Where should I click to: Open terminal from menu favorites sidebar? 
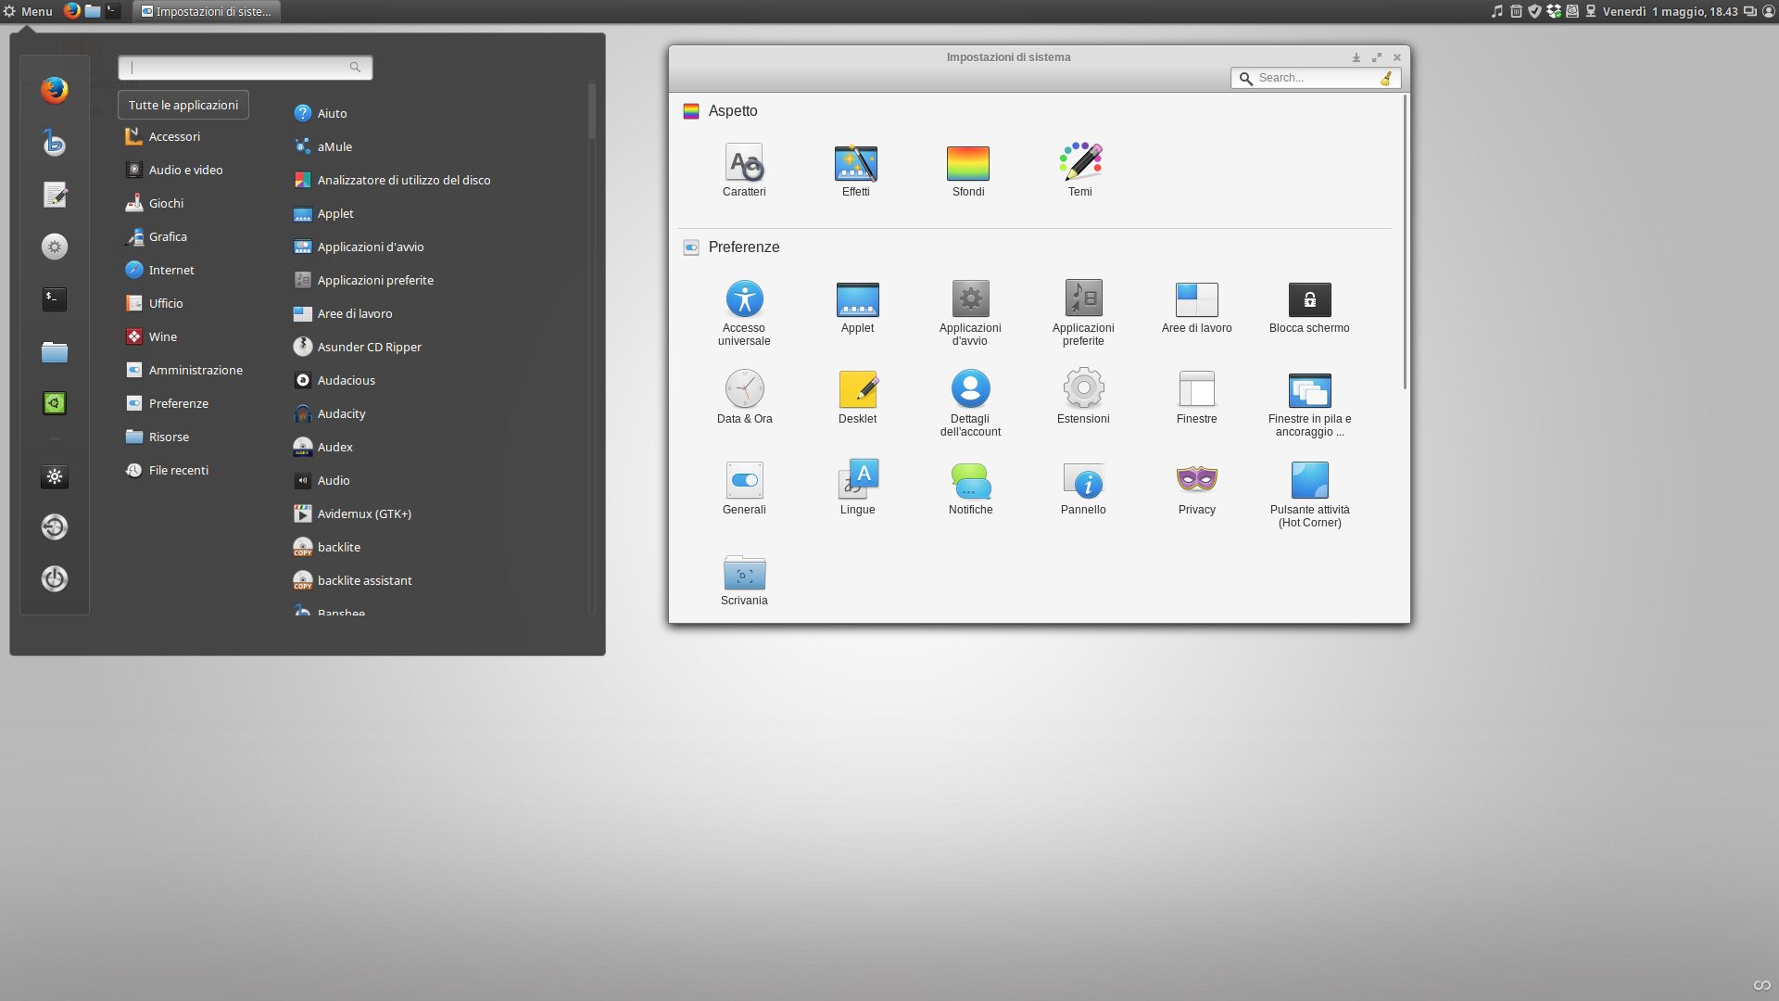click(55, 298)
